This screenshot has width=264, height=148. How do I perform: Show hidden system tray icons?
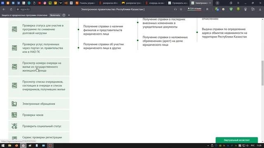pyautogui.click(x=208, y=146)
